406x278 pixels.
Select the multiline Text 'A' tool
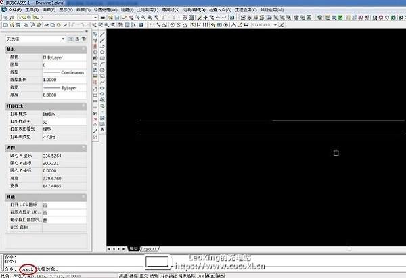pyautogui.click(x=103, y=129)
